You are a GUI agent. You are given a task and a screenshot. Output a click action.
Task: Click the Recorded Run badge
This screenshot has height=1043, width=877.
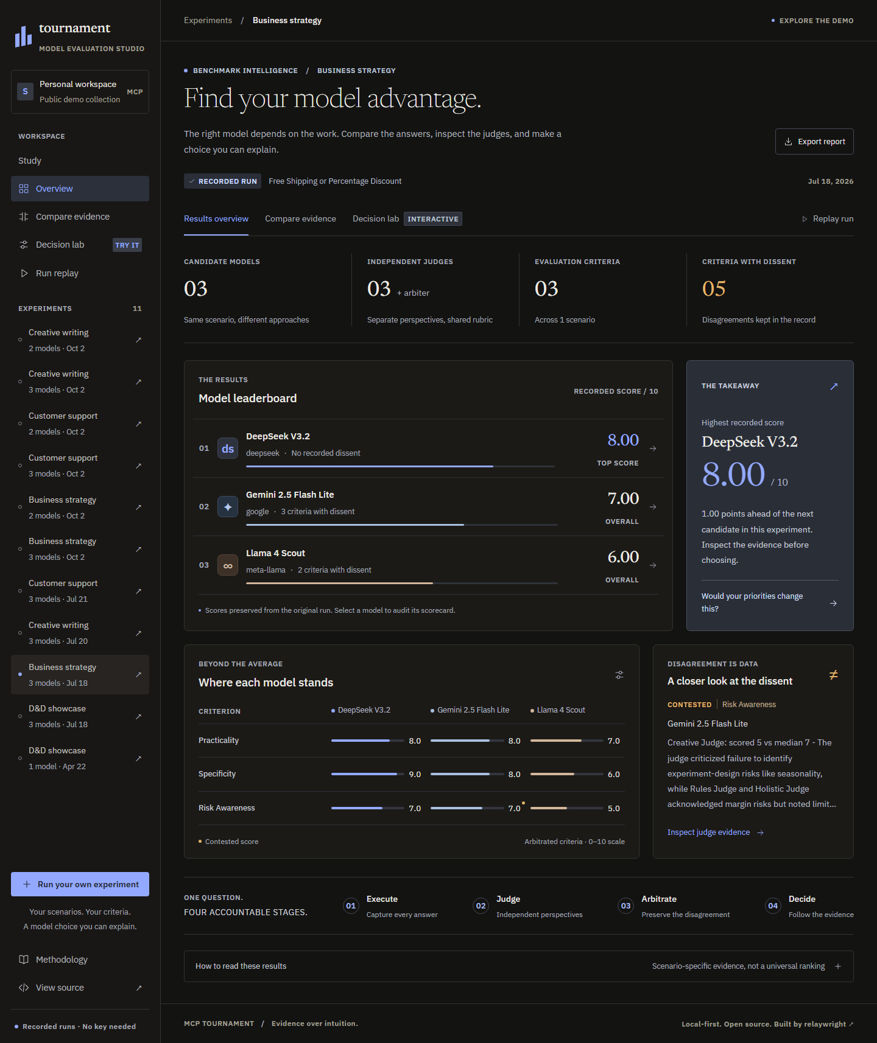[x=222, y=181]
